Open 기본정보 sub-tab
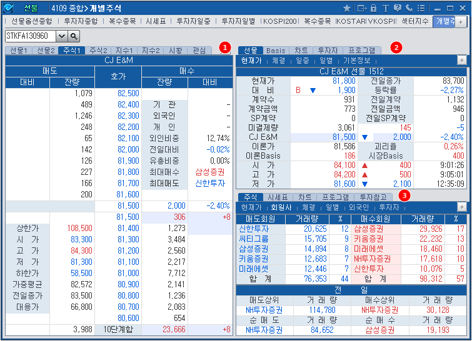The height and width of the screenshot is (341, 472). [x=357, y=61]
